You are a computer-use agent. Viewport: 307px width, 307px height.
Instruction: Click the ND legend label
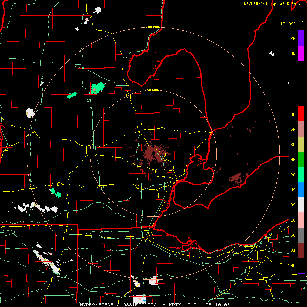pyautogui.click(x=293, y=266)
